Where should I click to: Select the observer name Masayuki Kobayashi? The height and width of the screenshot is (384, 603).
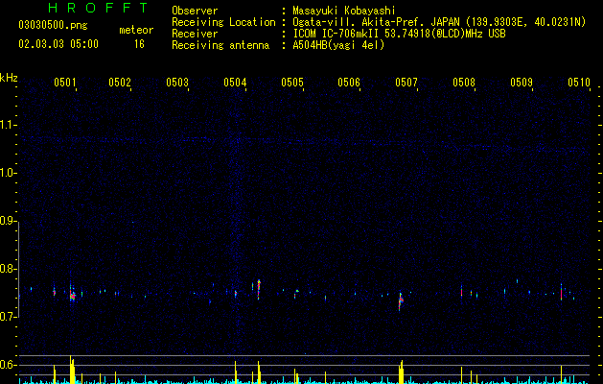[x=344, y=11]
